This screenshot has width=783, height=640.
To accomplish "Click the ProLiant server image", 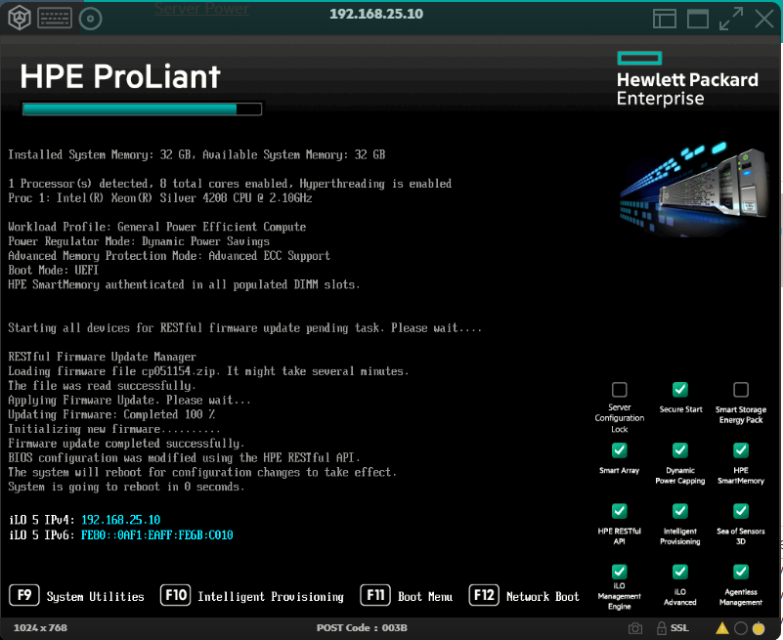I will pyautogui.click(x=693, y=190).
